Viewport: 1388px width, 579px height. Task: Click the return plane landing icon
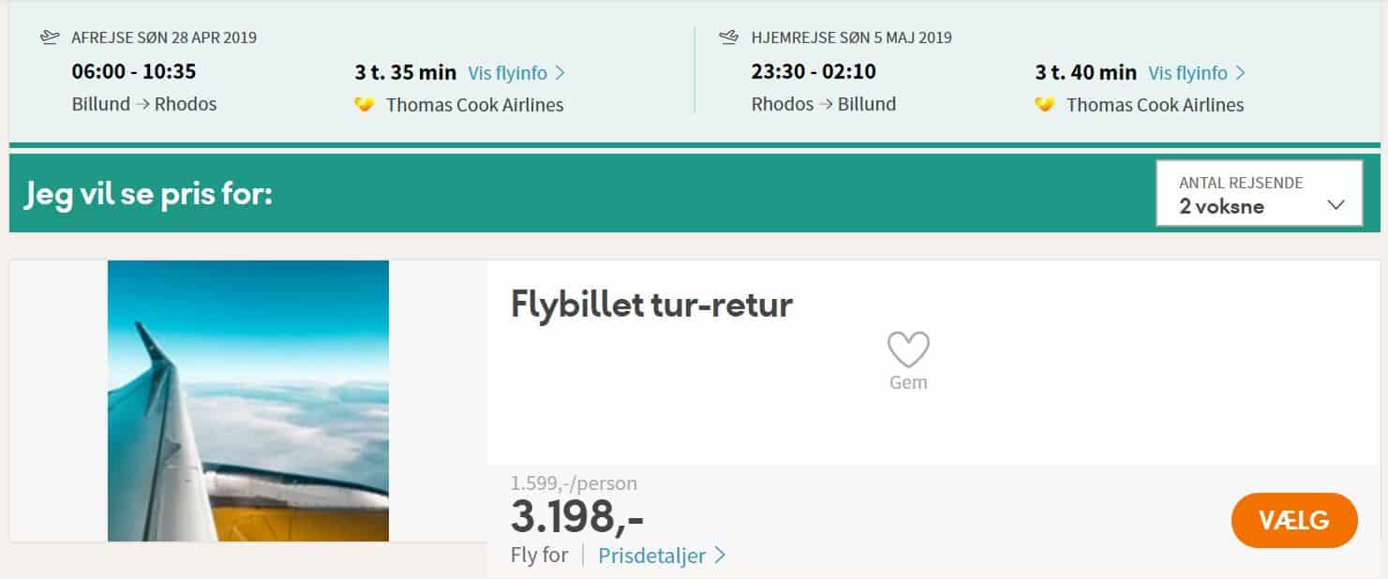point(728,37)
